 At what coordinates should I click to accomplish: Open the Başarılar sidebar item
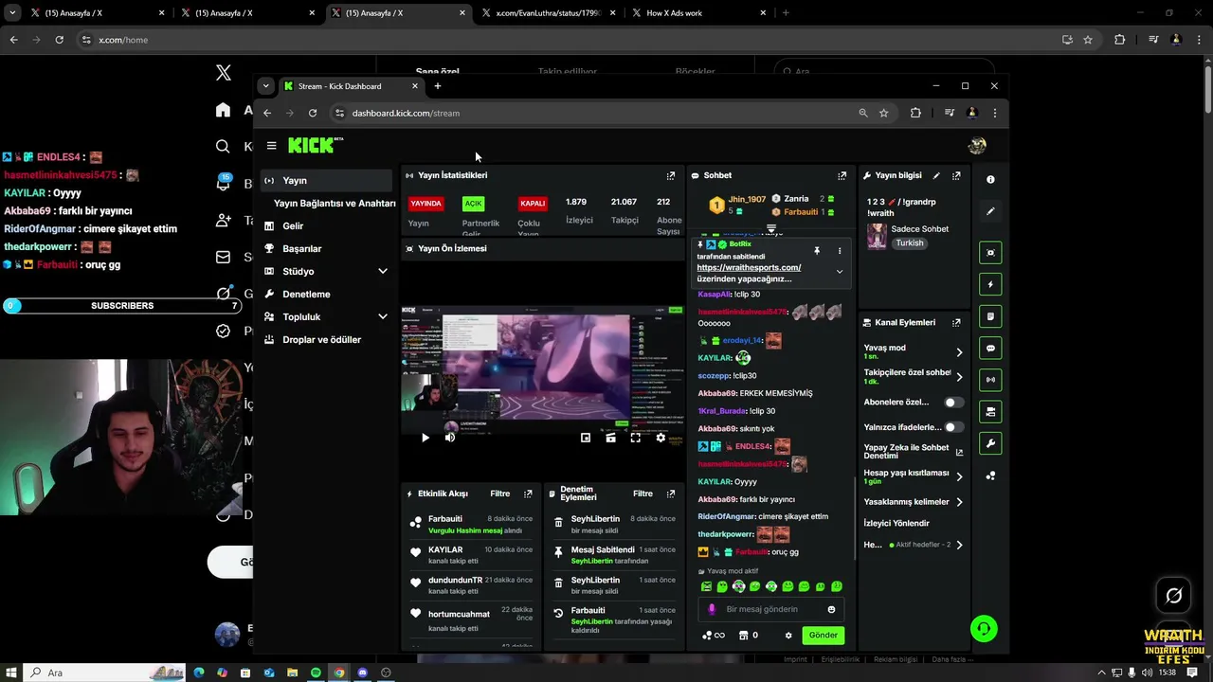coord(302,248)
